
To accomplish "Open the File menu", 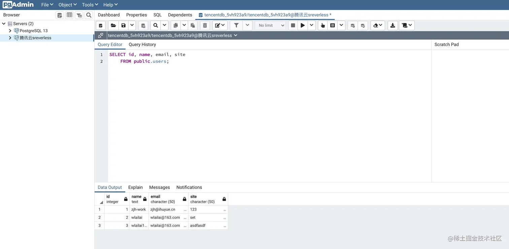I will (47, 5).
